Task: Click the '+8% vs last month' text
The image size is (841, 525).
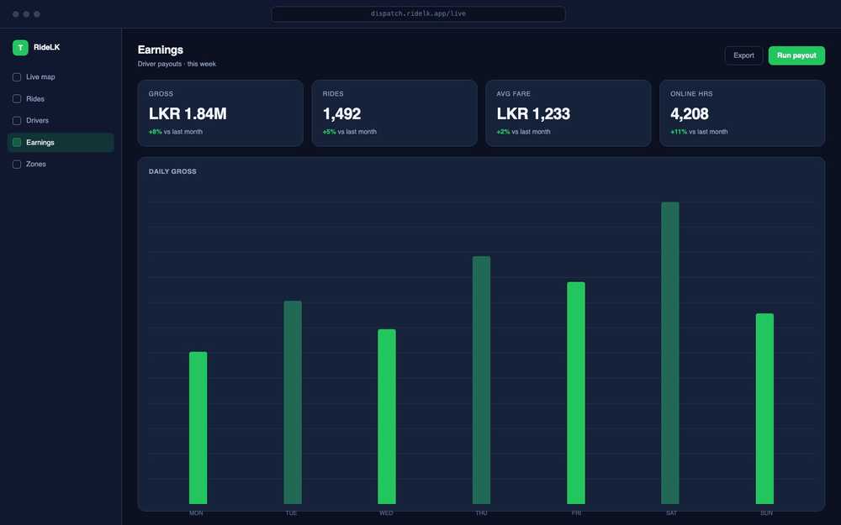Action: pos(176,132)
